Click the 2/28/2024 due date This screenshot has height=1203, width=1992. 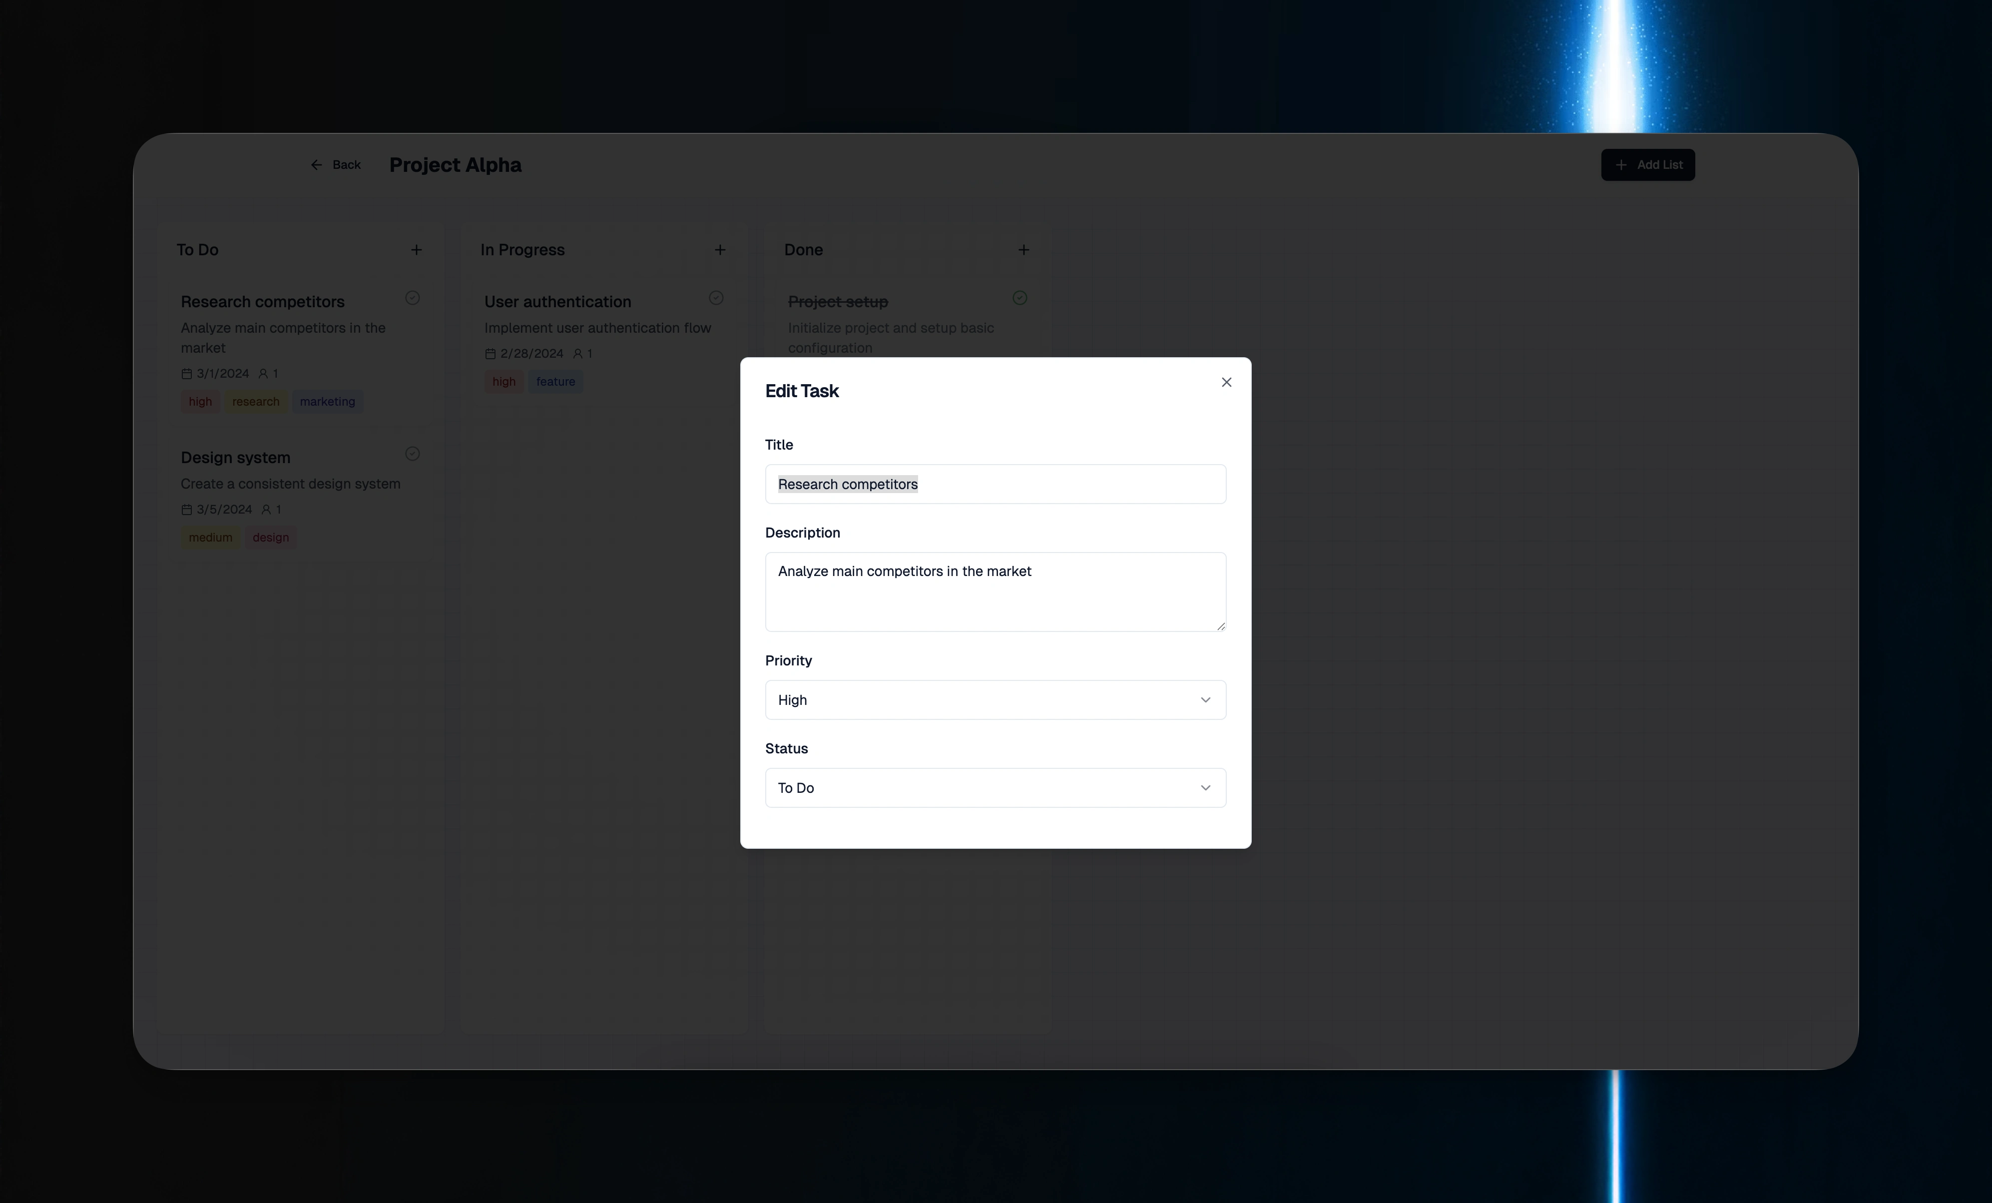click(531, 353)
